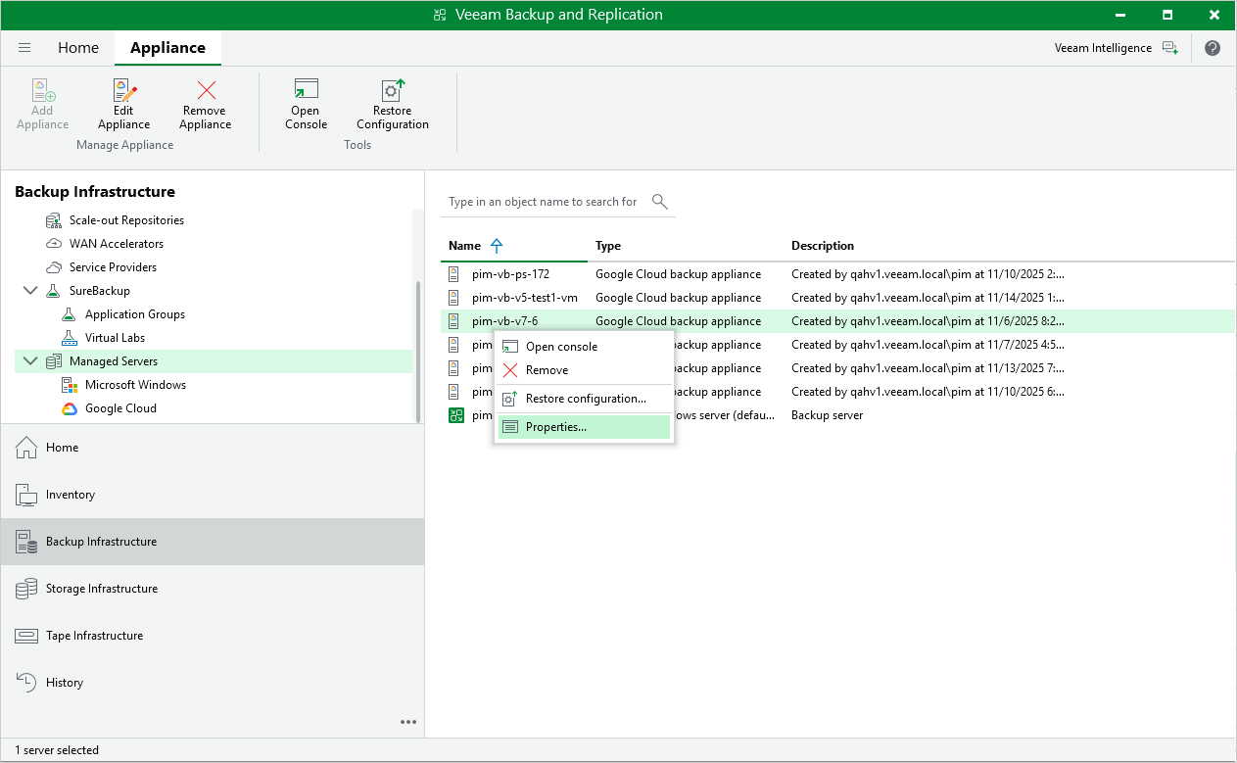The width and height of the screenshot is (1237, 763).
Task: Click the Remove Appliance ribbon icon
Action: coord(205,104)
